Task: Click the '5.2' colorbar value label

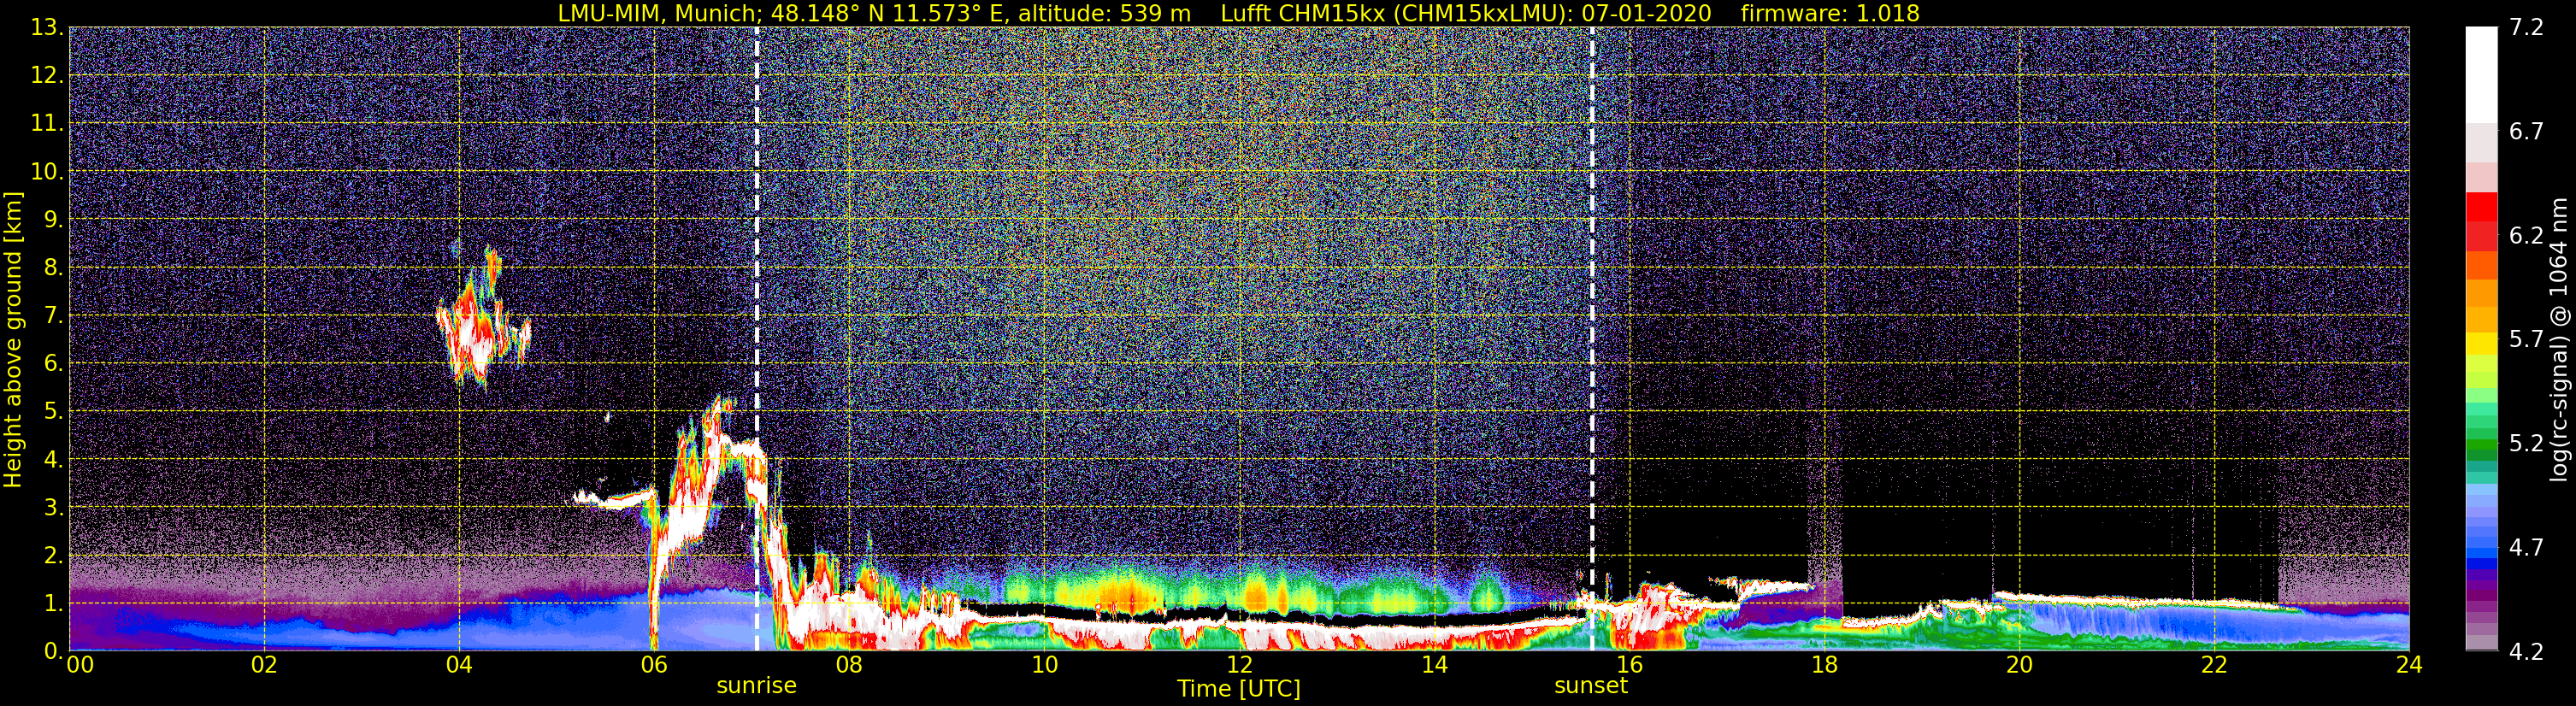Action: click(x=2526, y=444)
